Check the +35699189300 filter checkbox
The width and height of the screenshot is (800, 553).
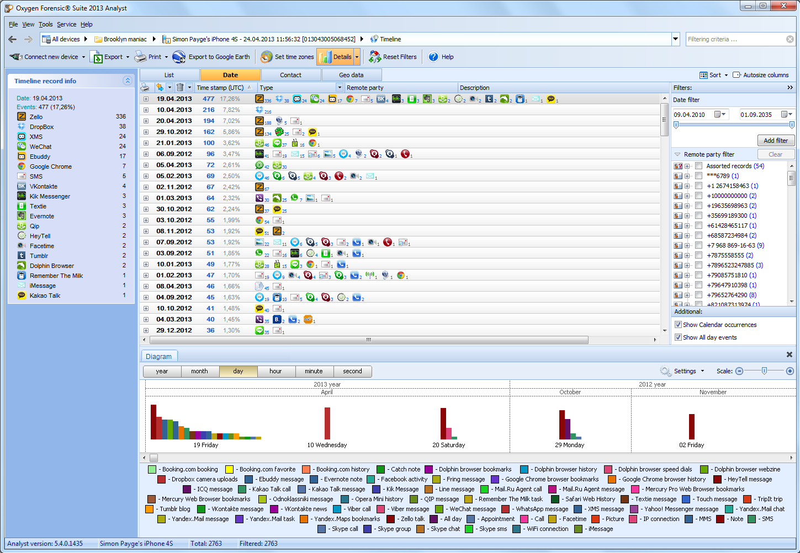(x=699, y=216)
